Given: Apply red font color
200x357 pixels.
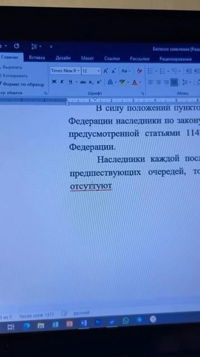Looking at the screenshot, I should (134, 83).
